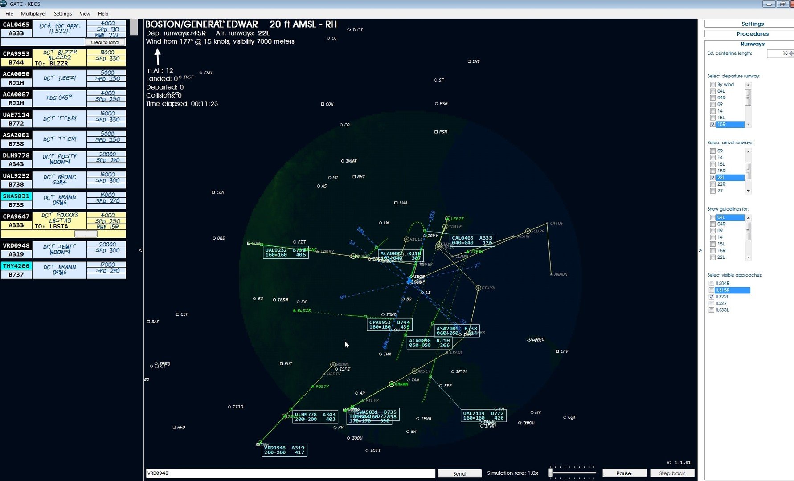
Task: Enable the 'By wind' departure runway option
Action: point(713,84)
